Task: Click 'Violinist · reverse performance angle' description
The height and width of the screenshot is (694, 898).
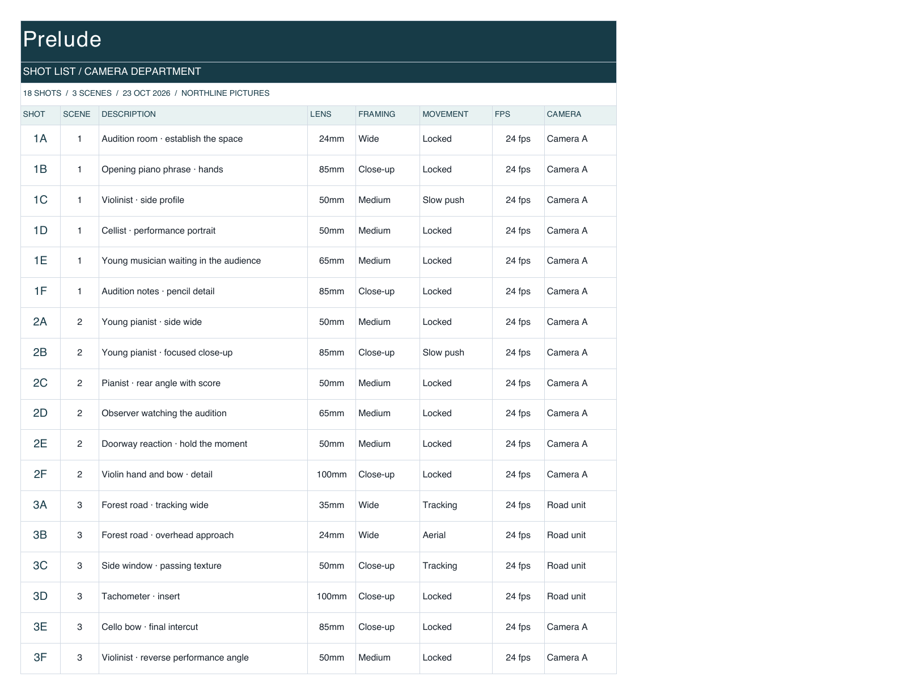Action: 175,658
